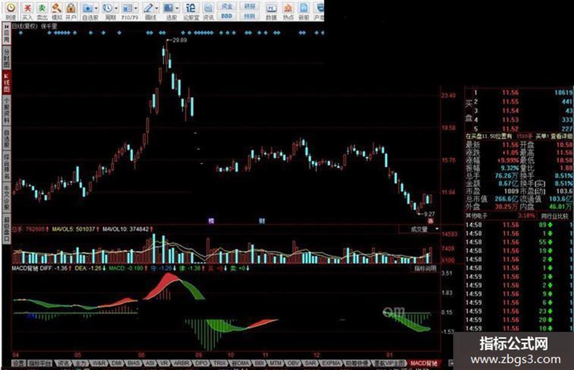Click the 同行业比较 industry comparison link
Image resolution: width=574 pixels, height=370 pixels.
coord(555,216)
